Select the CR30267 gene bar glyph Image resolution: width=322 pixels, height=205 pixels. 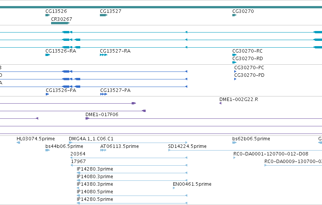[61, 23]
